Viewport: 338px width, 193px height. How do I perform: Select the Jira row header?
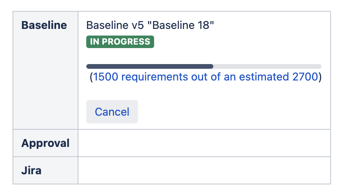(x=31, y=170)
